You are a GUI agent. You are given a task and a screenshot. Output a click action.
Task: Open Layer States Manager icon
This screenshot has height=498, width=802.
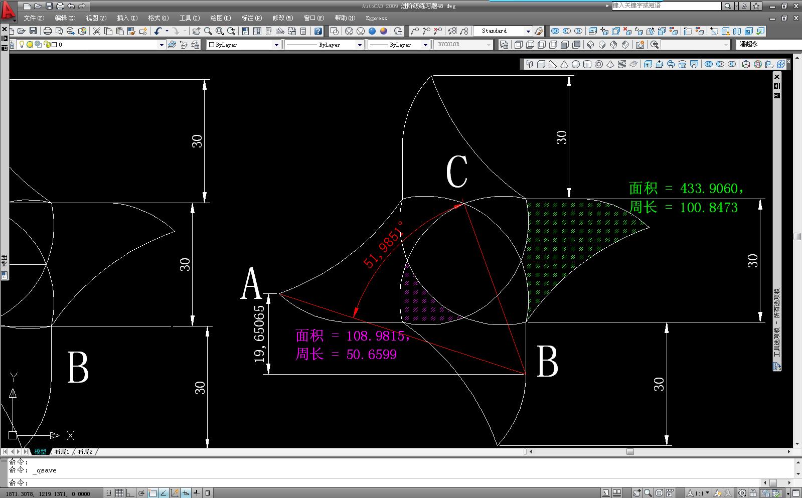pyautogui.click(x=195, y=45)
